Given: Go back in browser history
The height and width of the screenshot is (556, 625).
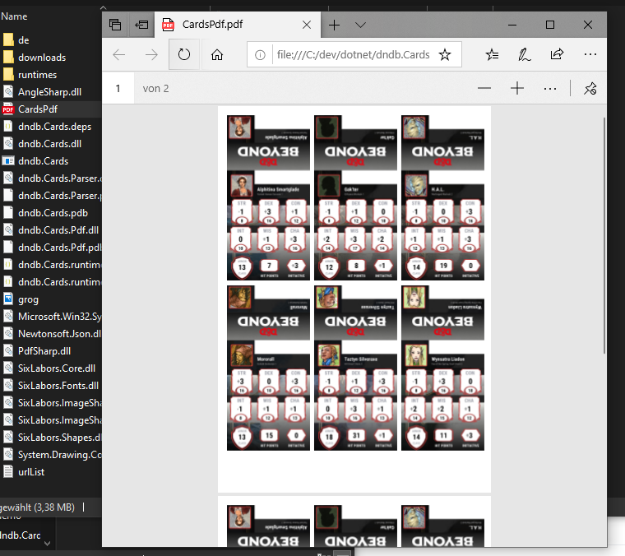Looking at the screenshot, I should click(x=119, y=54).
